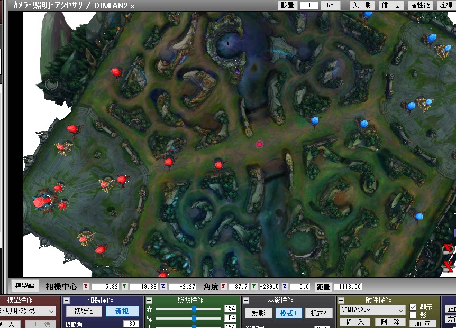Screen dimensions: 456x328
Task: Click the 視野角 field showing 30
Action: [x=131, y=324]
